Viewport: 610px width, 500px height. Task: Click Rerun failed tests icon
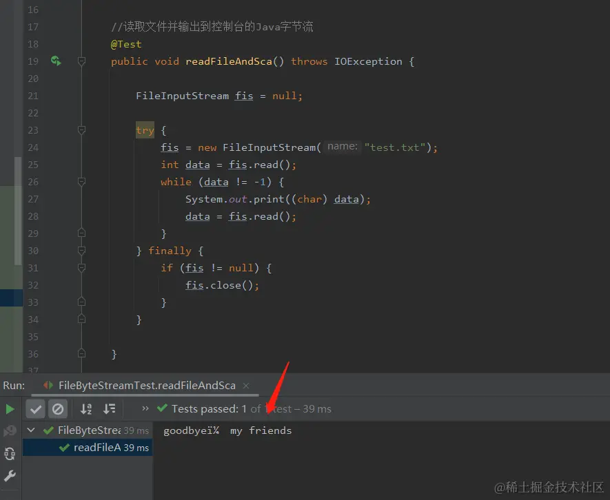point(10,431)
